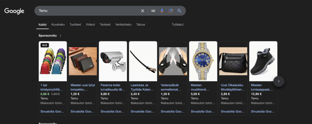The height and width of the screenshot is (124, 312).
Task: Switch to the Kuvahaku tab
Action: (58, 25)
